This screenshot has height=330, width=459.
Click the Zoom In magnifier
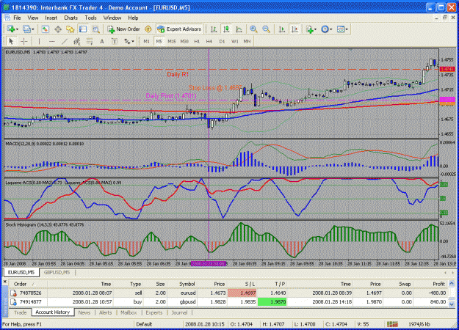click(253, 29)
